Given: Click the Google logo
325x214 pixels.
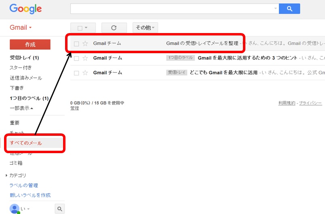Looking at the screenshot, I should [25, 9].
